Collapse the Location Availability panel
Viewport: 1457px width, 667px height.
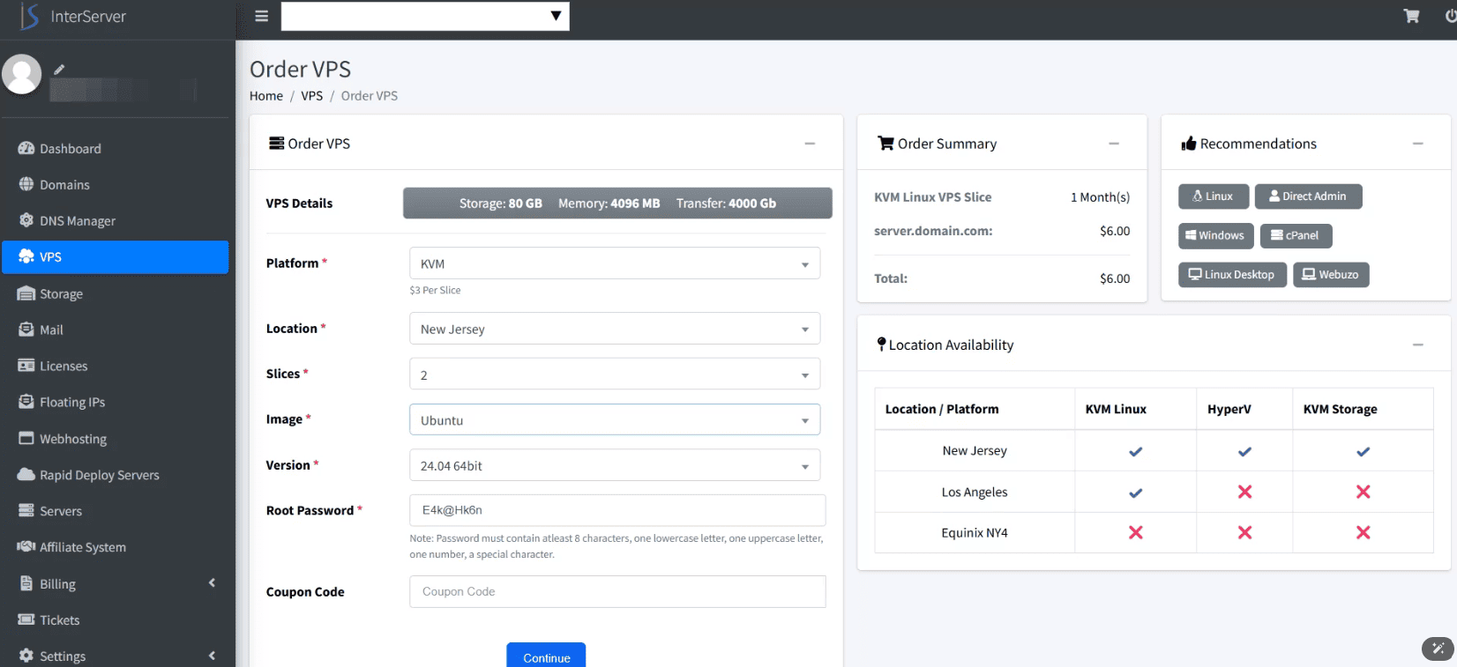[x=1417, y=345]
